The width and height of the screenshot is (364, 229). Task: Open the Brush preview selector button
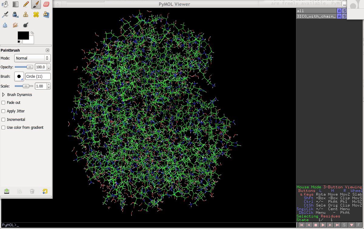[x=19, y=77]
